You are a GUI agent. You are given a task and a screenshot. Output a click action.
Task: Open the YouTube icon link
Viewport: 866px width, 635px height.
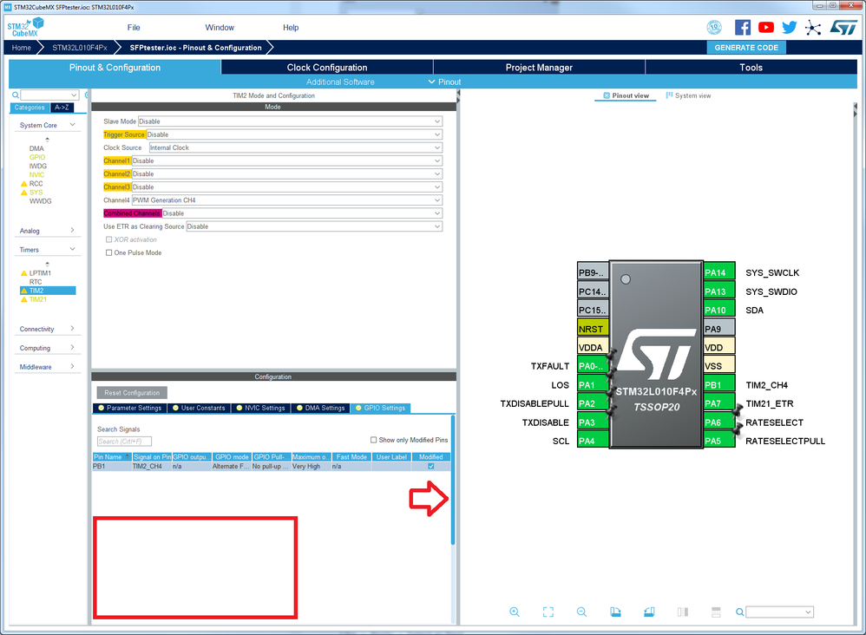766,27
